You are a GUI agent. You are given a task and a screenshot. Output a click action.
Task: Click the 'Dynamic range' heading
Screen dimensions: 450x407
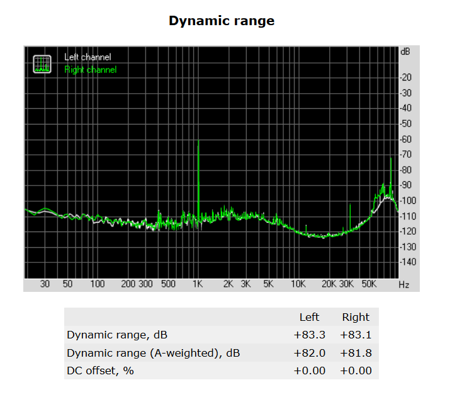click(222, 21)
